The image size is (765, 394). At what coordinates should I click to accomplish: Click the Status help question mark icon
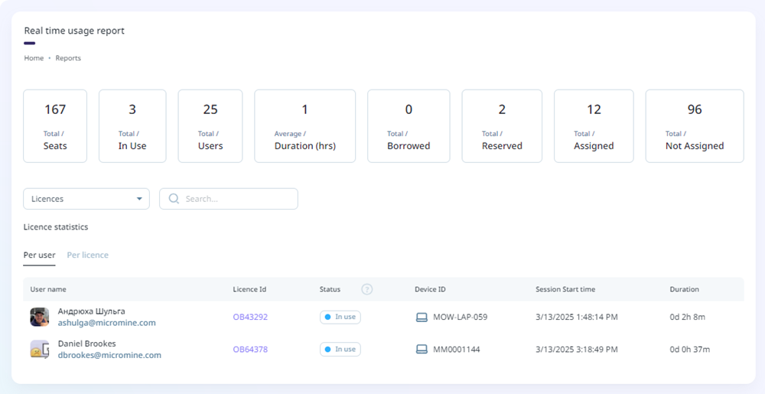367,289
